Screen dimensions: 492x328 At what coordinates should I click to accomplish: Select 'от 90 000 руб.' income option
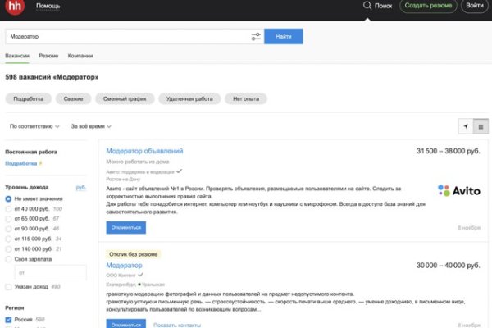[9, 229]
